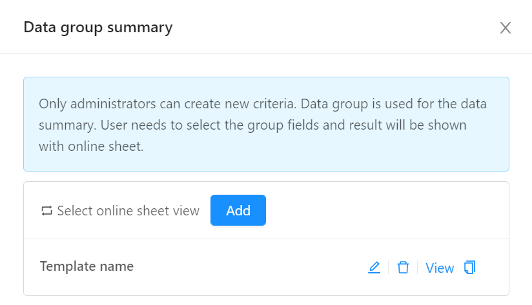532x305 pixels.
Task: Delete the template using the trash icon
Action: click(x=403, y=268)
